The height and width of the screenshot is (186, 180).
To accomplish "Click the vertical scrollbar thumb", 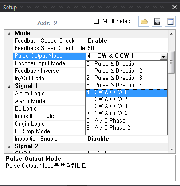I will (172, 62).
